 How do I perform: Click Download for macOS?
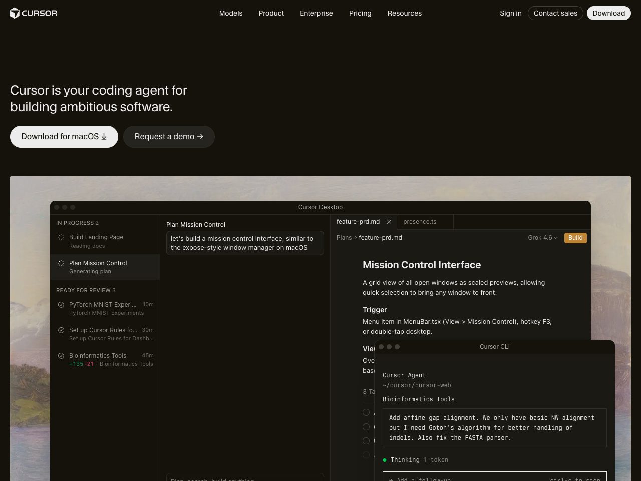click(64, 137)
